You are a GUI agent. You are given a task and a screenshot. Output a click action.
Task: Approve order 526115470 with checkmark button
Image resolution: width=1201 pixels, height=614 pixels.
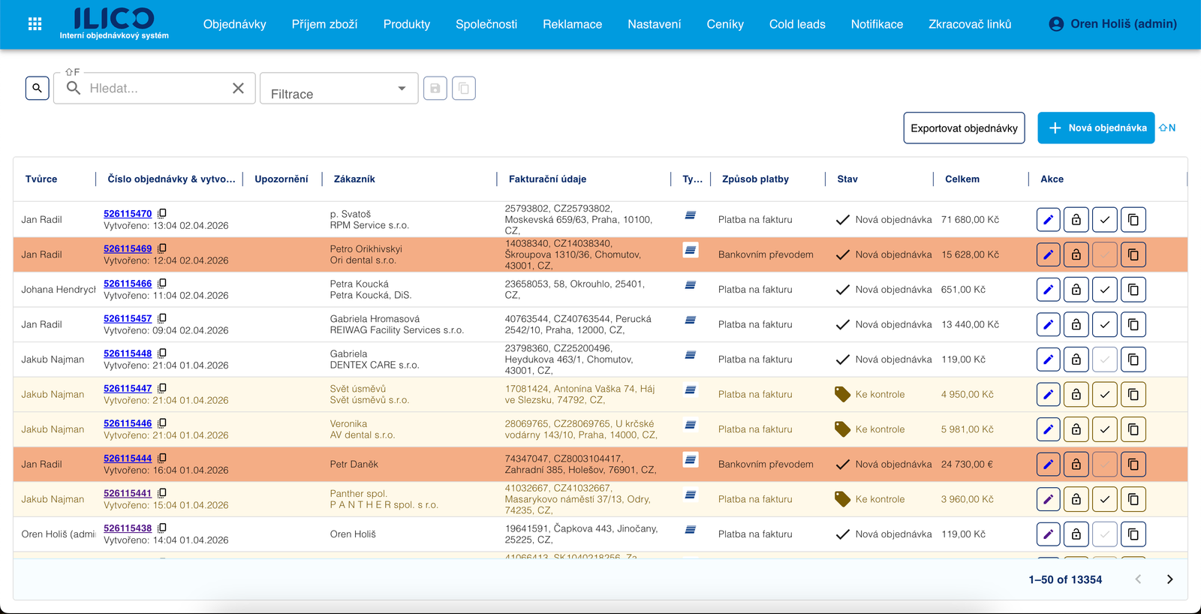pyautogui.click(x=1104, y=220)
